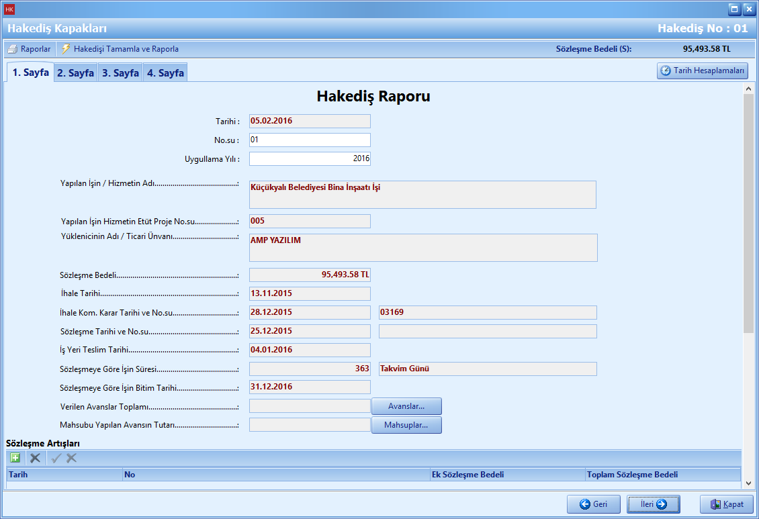Click the lightning bolt Hakedişi Tamamla icon

(66, 49)
